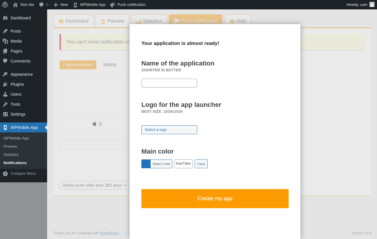Open Tools in the sidebar
377x239 pixels.
point(15,104)
